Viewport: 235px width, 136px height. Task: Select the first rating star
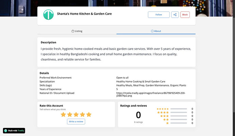(63, 115)
